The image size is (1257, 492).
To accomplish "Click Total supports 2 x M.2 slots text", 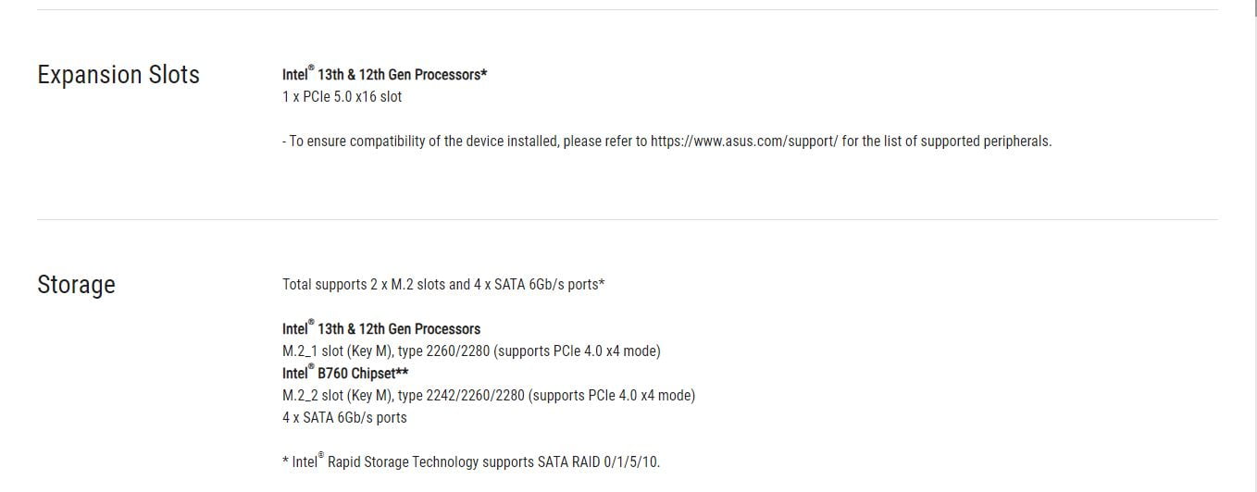I will click(364, 284).
